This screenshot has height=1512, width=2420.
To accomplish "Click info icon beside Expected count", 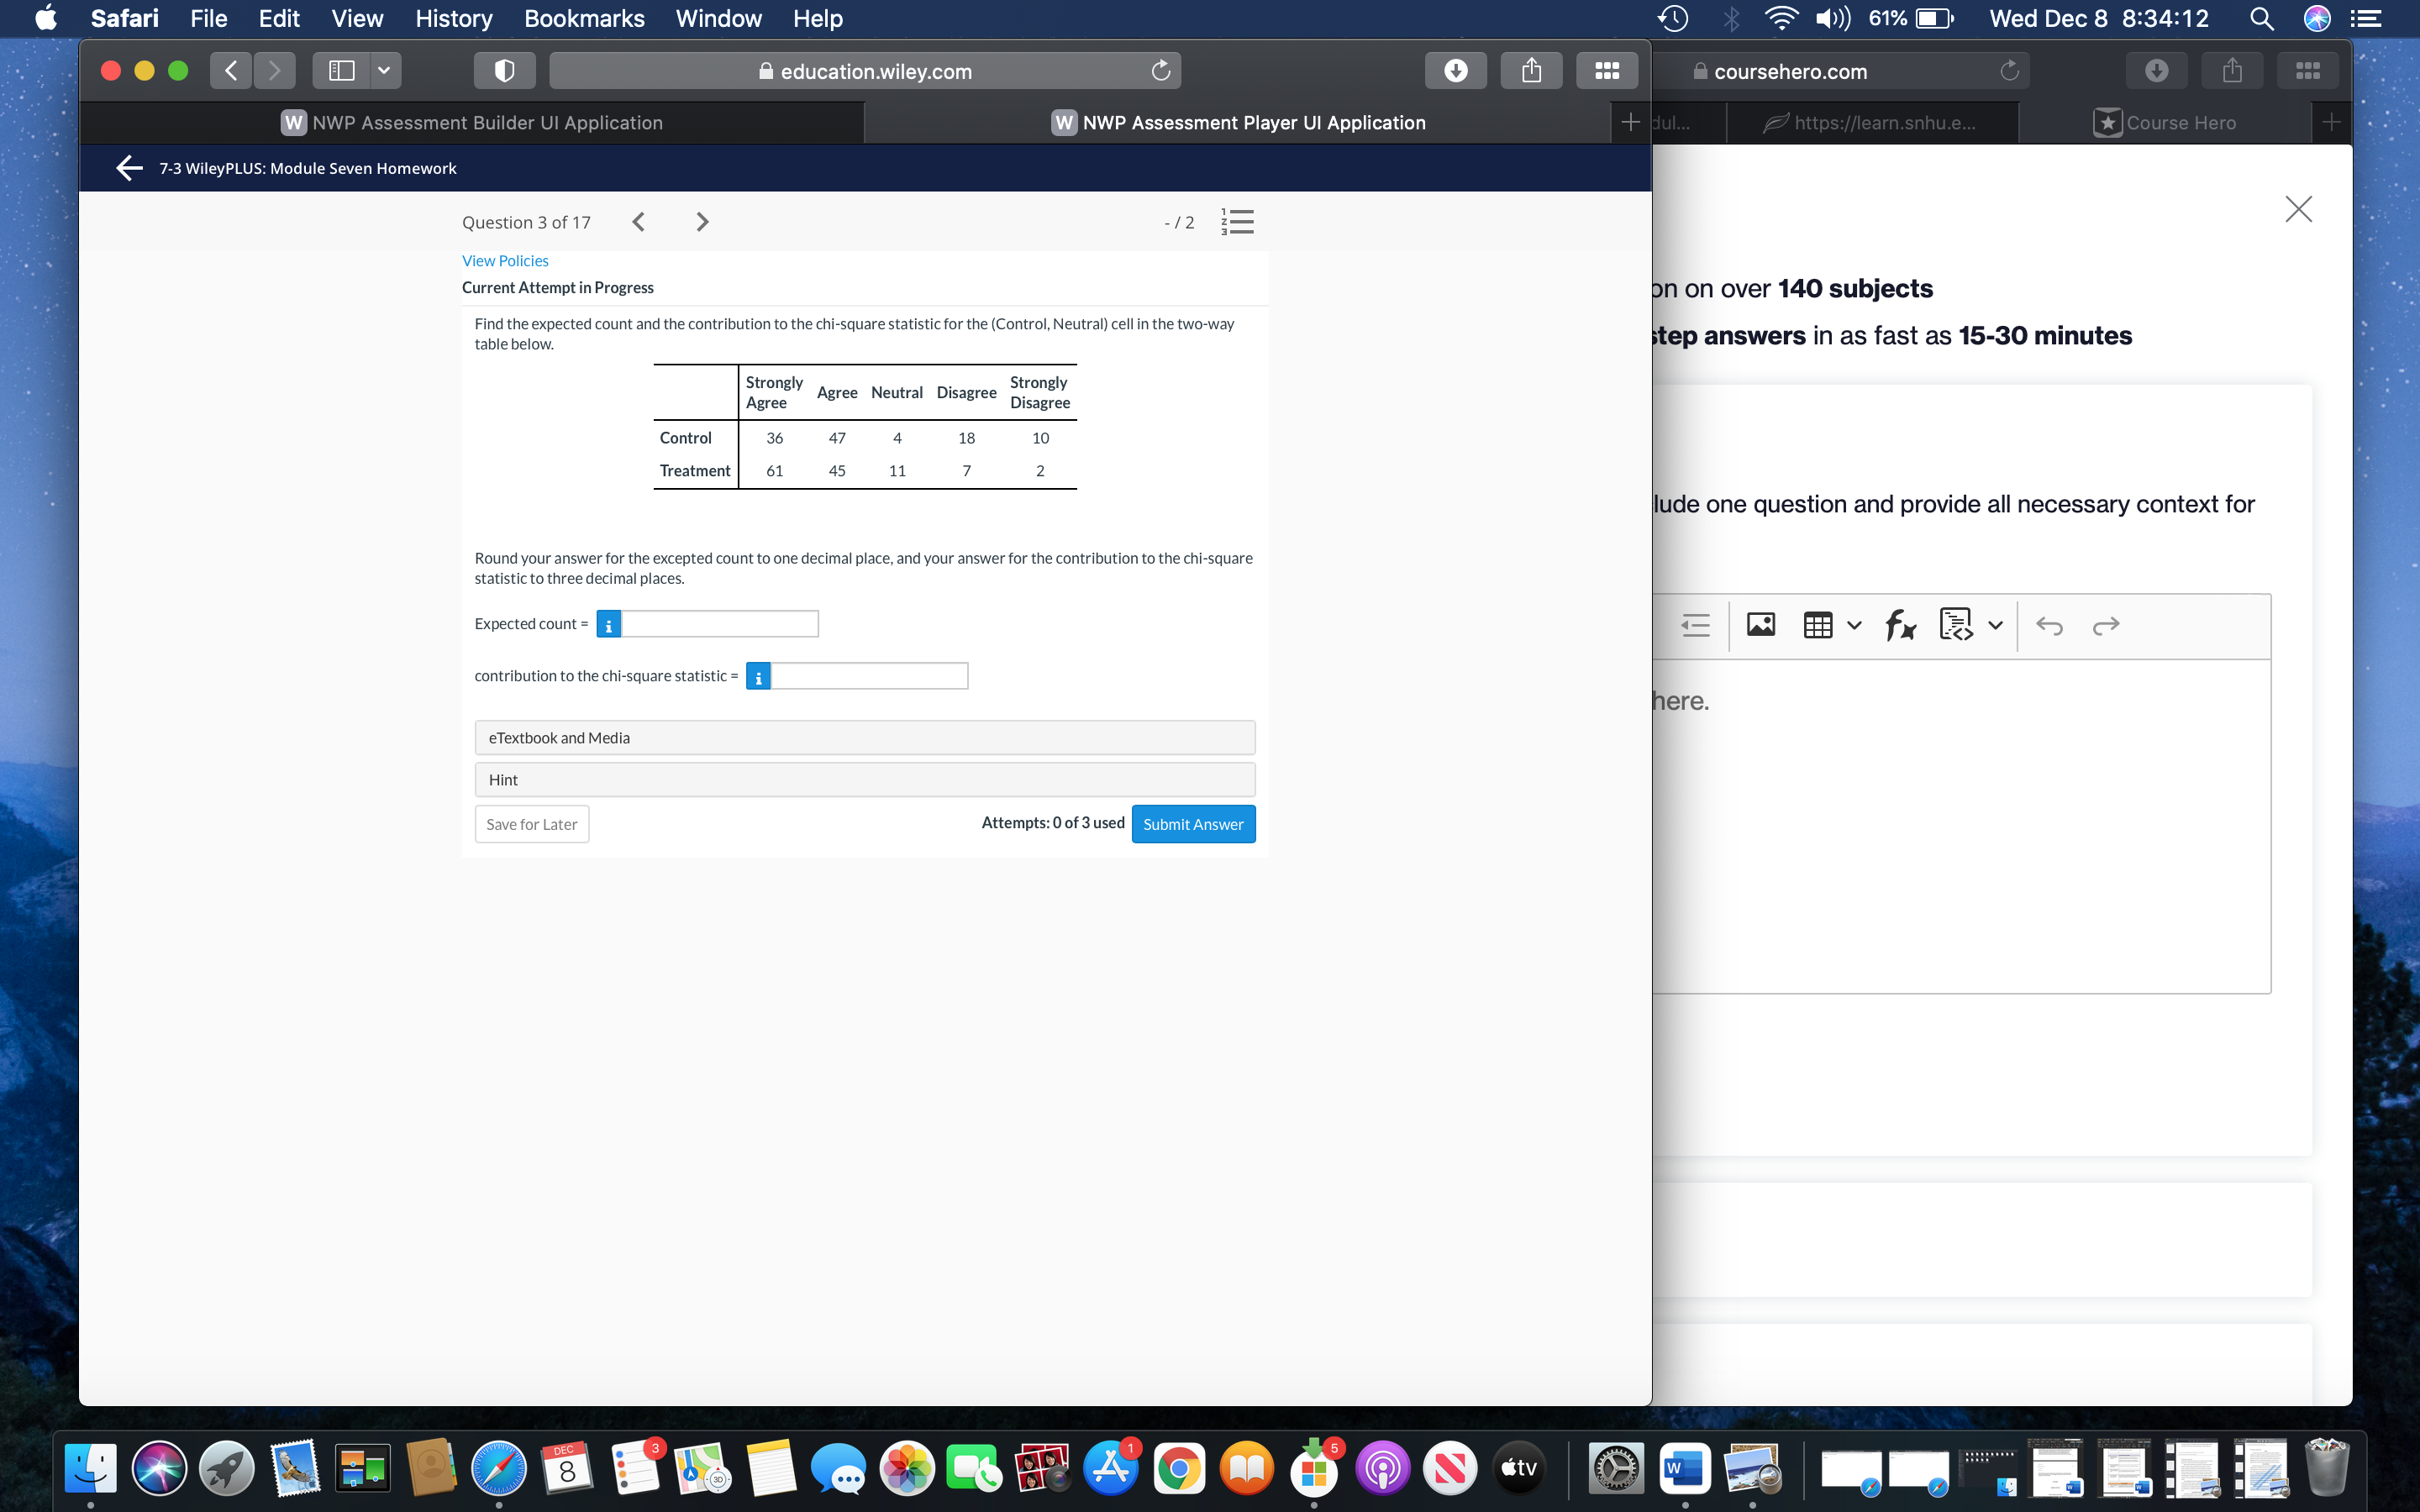I will coord(608,624).
